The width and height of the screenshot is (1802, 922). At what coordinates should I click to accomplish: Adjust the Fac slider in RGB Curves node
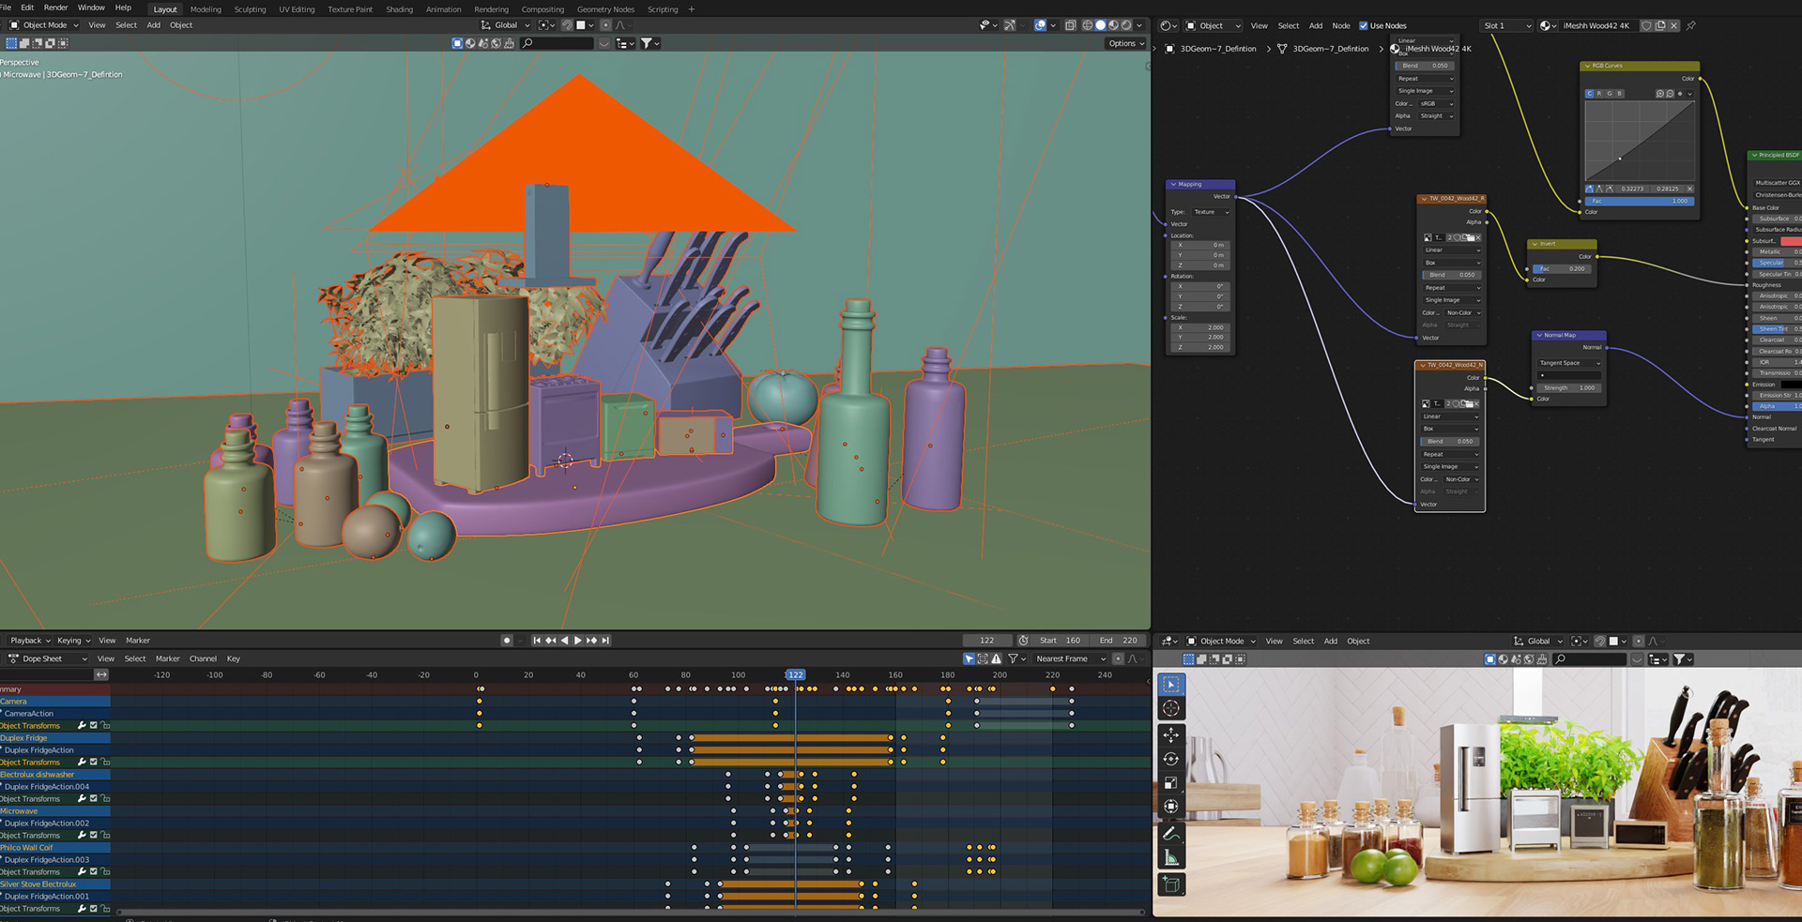1640,201
